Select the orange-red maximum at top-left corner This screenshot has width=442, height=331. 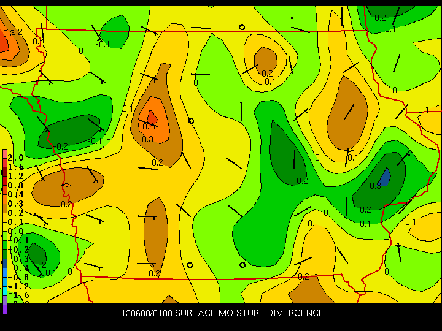click(5, 39)
